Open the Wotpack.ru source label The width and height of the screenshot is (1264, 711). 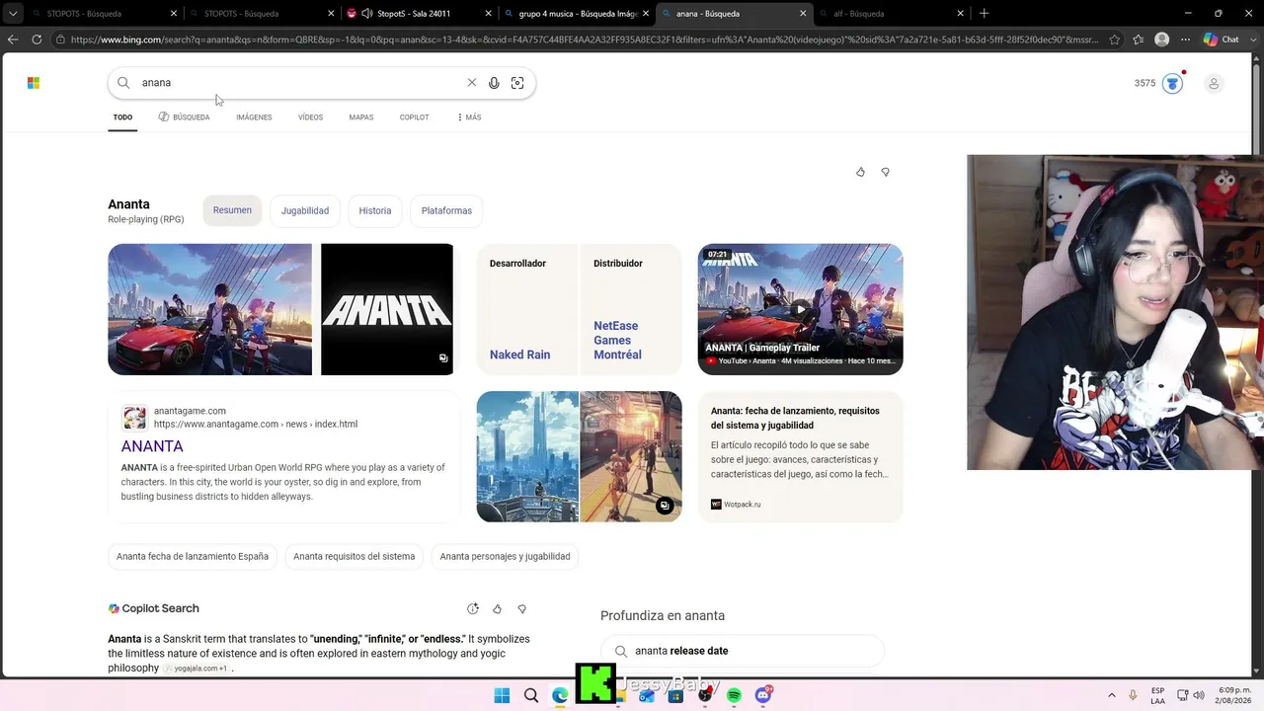(736, 505)
